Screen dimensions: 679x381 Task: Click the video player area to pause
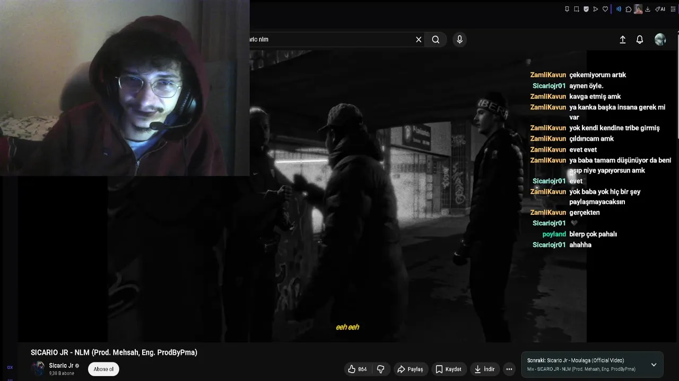[x=347, y=196]
